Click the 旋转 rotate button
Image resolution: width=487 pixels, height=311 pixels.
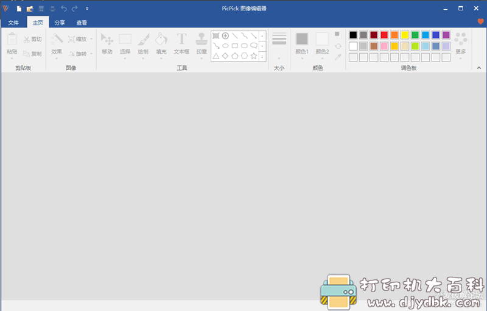77,54
